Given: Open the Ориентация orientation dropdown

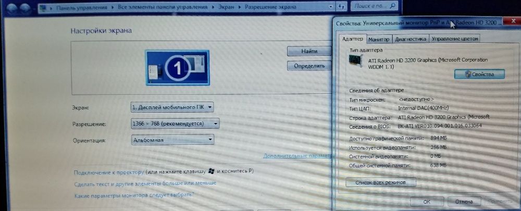Looking at the screenshot, I should point(172,140).
